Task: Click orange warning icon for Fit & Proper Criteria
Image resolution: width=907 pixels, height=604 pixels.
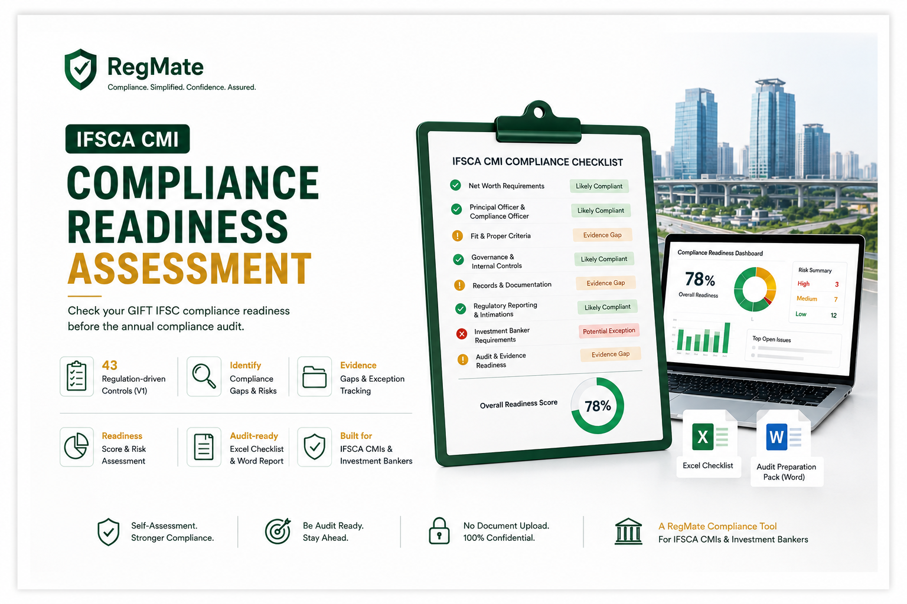Action: pyautogui.click(x=458, y=236)
